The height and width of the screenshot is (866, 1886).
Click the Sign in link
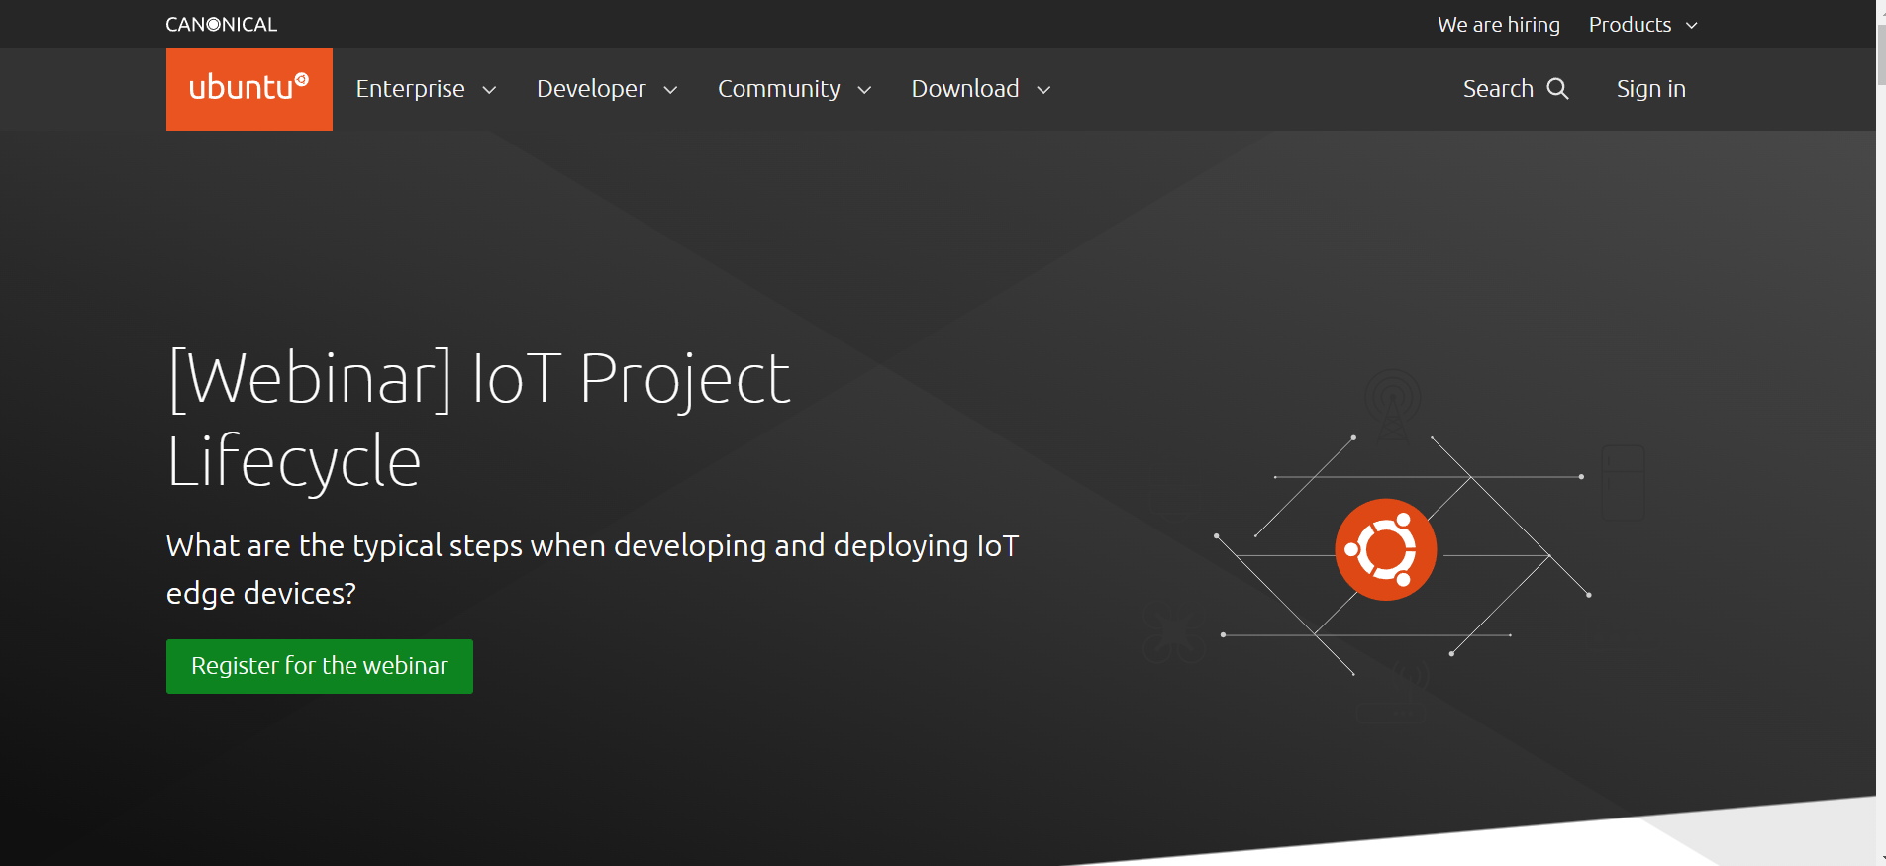pyautogui.click(x=1650, y=89)
